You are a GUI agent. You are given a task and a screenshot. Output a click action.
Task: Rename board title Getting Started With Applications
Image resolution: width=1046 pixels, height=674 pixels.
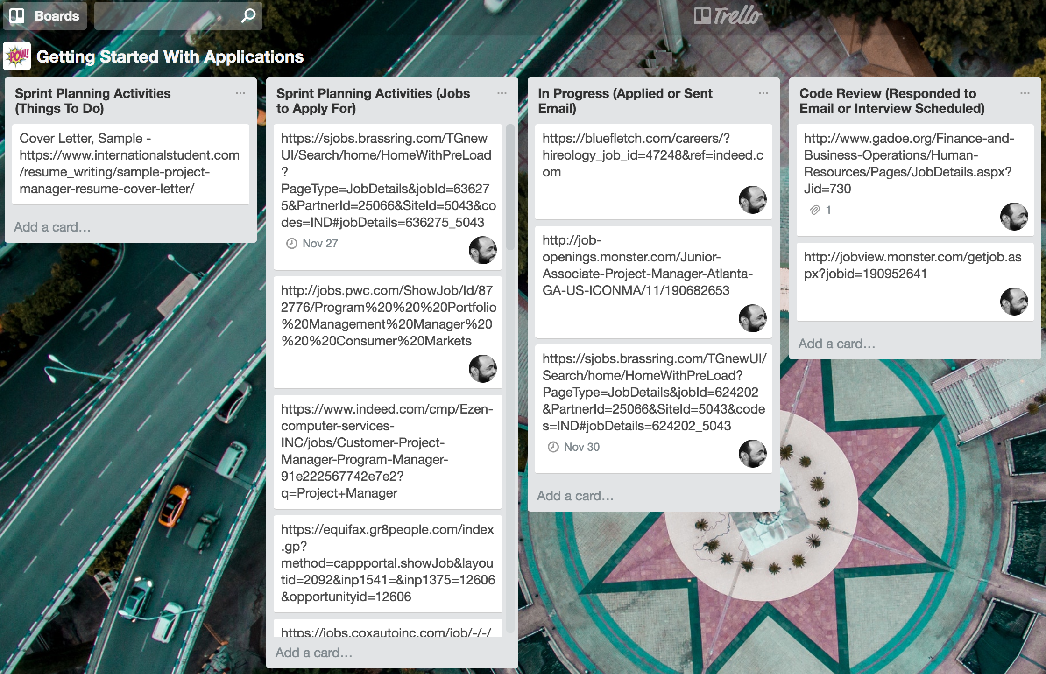170,57
